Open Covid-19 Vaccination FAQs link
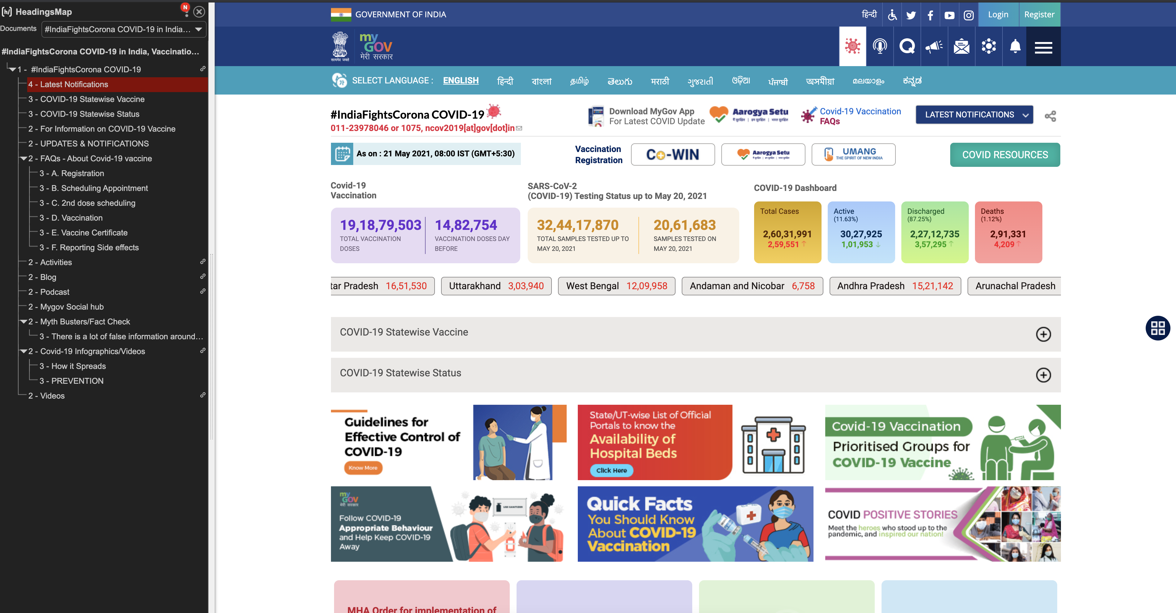 [x=852, y=116]
